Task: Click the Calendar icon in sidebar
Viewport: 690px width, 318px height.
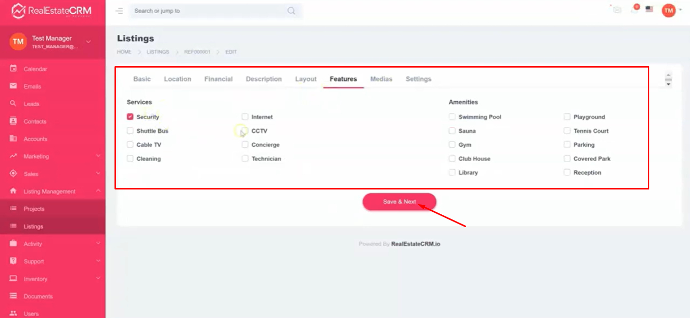Action: [x=13, y=69]
